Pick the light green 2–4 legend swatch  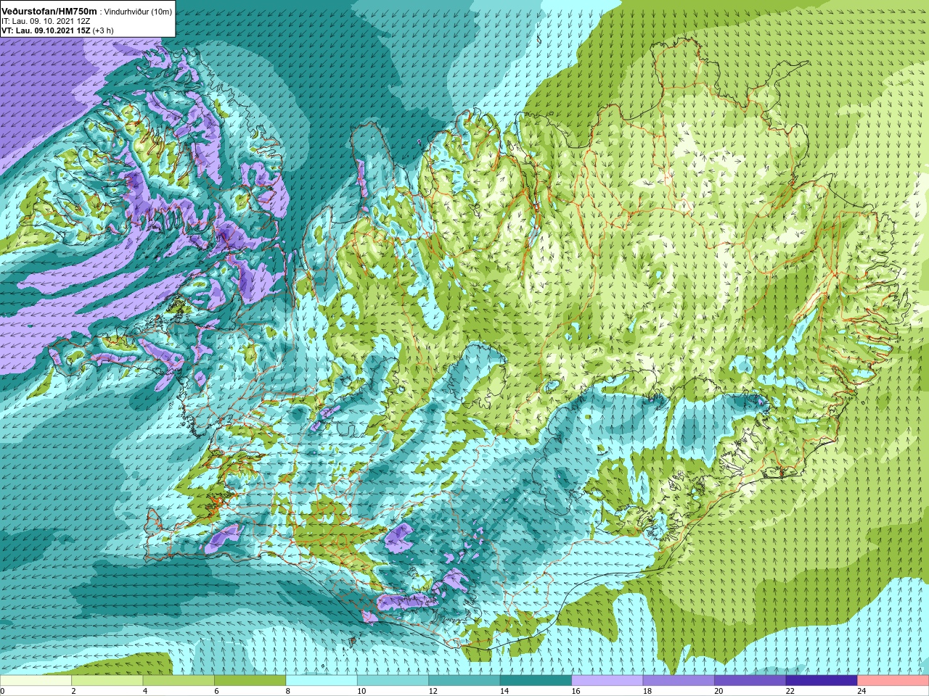click(107, 681)
